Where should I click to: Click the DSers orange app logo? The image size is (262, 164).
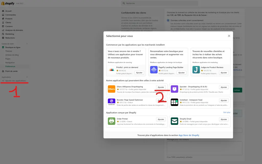[x=112, y=89]
